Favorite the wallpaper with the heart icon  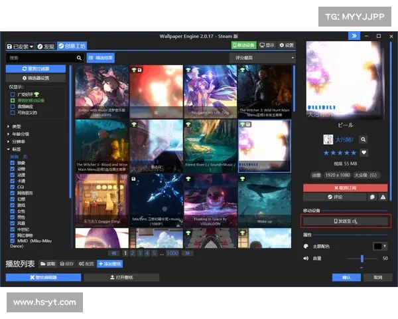coord(364,153)
